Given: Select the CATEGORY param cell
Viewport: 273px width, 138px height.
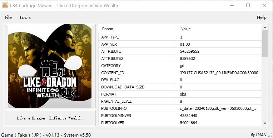Looking at the screenshot, I should 138,66.
